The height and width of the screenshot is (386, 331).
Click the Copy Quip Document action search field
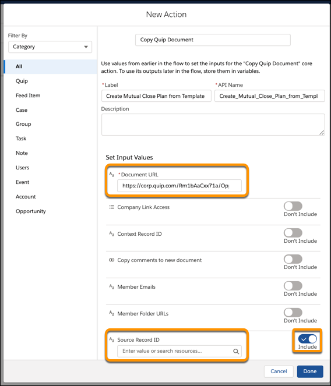click(x=213, y=40)
